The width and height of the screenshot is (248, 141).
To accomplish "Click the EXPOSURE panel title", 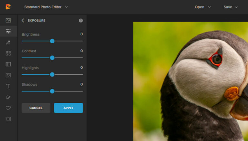I will 36,21.
